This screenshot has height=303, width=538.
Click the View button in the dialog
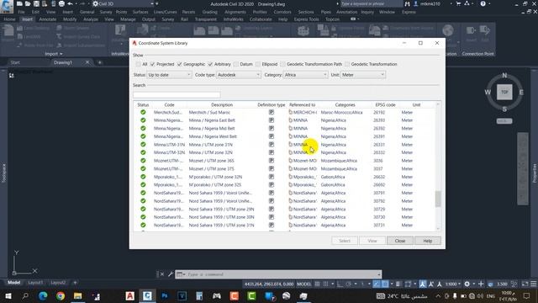[x=372, y=241]
